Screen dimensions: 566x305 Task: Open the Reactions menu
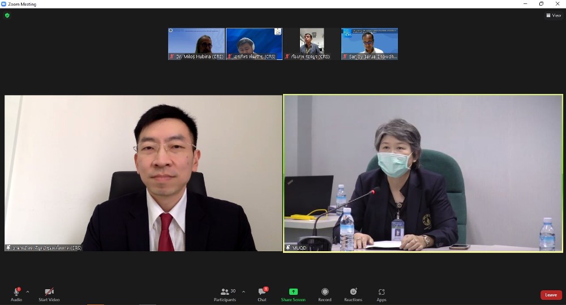tap(353, 292)
